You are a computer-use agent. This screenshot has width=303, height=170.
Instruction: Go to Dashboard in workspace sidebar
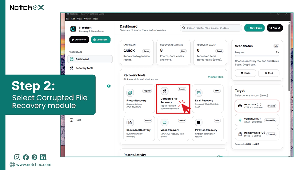point(90,59)
